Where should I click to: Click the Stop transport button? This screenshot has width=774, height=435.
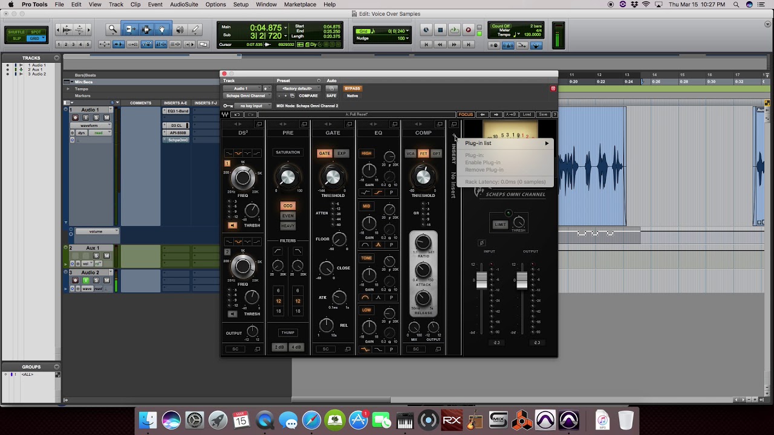point(440,30)
